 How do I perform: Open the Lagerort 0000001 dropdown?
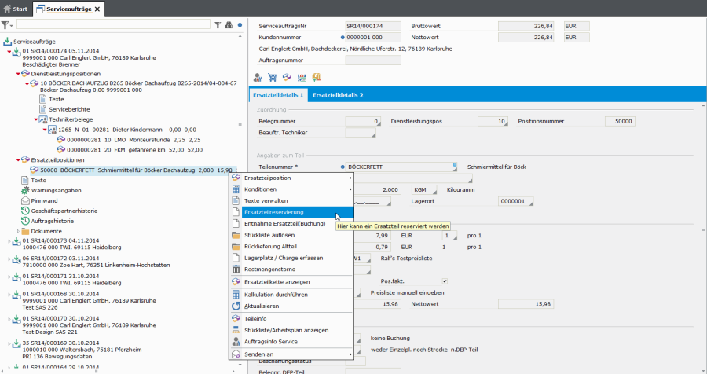(x=531, y=203)
